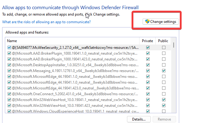This screenshot has height=123, width=210.
Task: Select the Windows.CloudExperienceHost row text
Action: pyautogui.click(x=75, y=111)
